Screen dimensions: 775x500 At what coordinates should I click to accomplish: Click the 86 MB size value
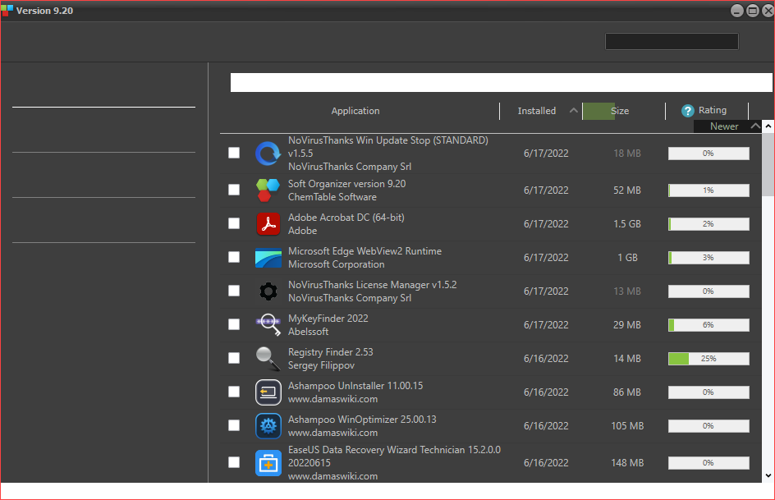(626, 392)
